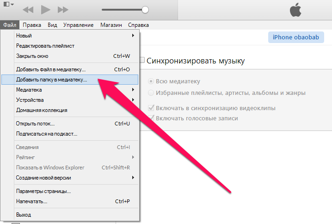Select Избранные плейлисты, артисты radio option
The width and height of the screenshot is (332, 224).
tap(150, 93)
